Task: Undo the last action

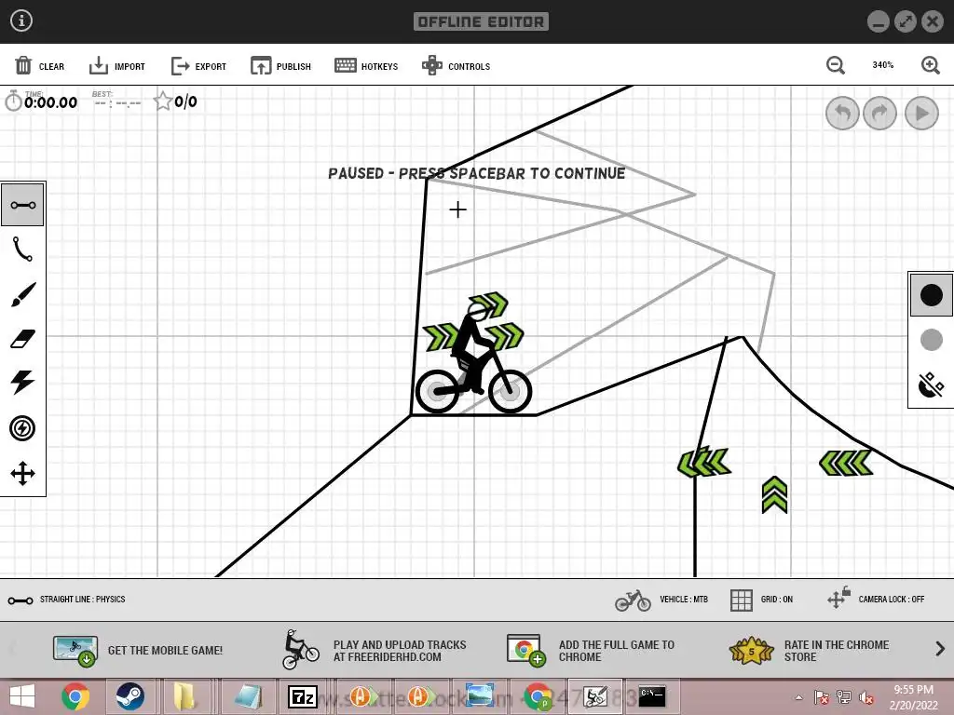Action: (842, 113)
